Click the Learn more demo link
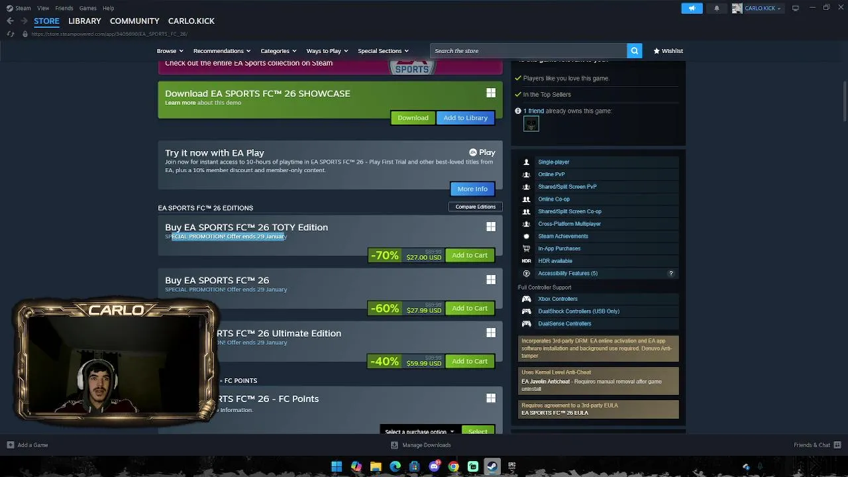 coord(180,103)
